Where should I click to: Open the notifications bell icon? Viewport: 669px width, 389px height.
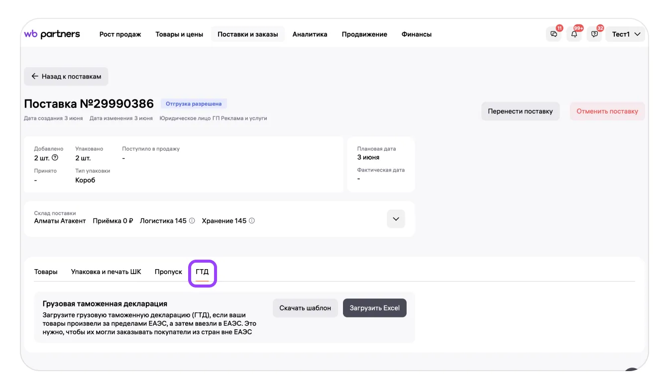click(574, 34)
